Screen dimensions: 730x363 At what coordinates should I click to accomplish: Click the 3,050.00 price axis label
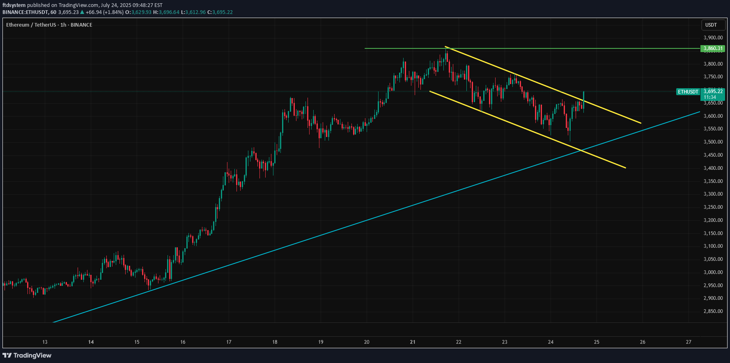[713, 259]
